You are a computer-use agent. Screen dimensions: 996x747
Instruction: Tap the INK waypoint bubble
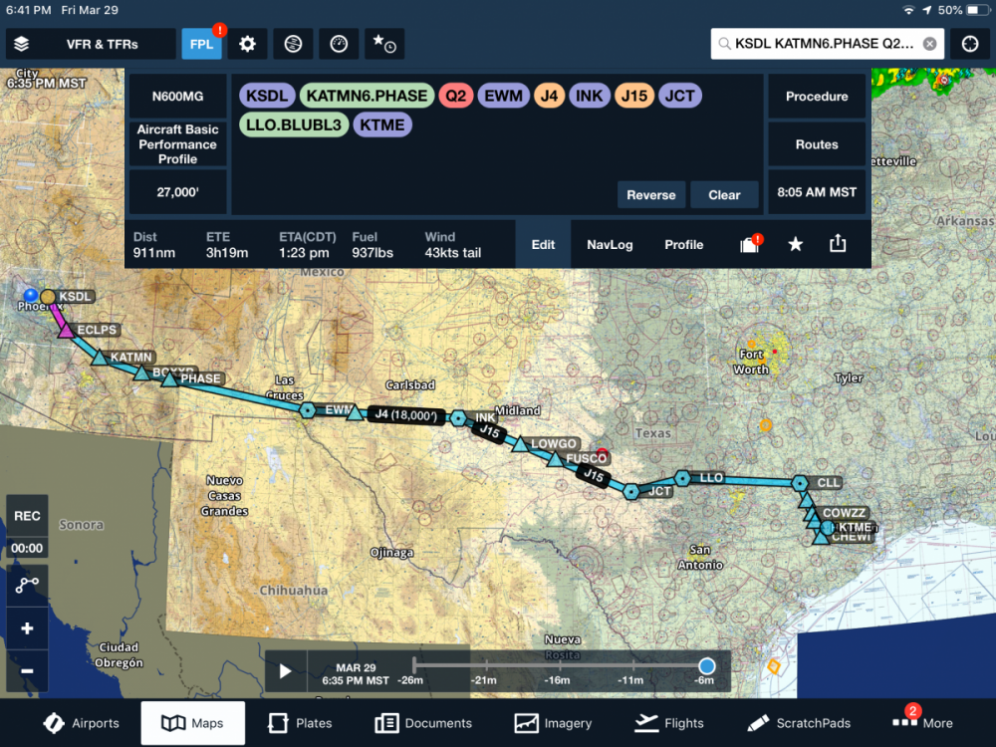[590, 96]
